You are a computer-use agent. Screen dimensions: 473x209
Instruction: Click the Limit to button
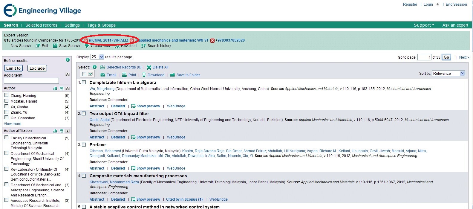[x=13, y=68]
